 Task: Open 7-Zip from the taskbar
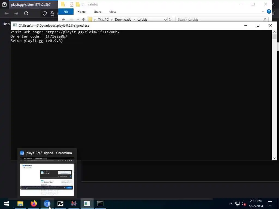coord(60,204)
